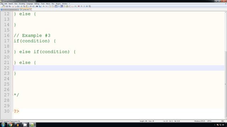Click the Print toolbar icon
Image resolution: width=227 pixels, height=127 pixels.
click(18, 6)
